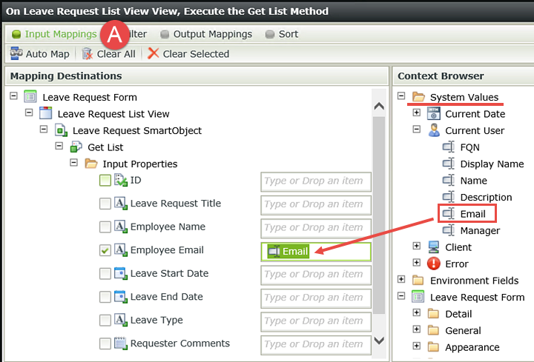Check the ID property checkbox
The width and height of the screenshot is (534, 362).
[105, 181]
